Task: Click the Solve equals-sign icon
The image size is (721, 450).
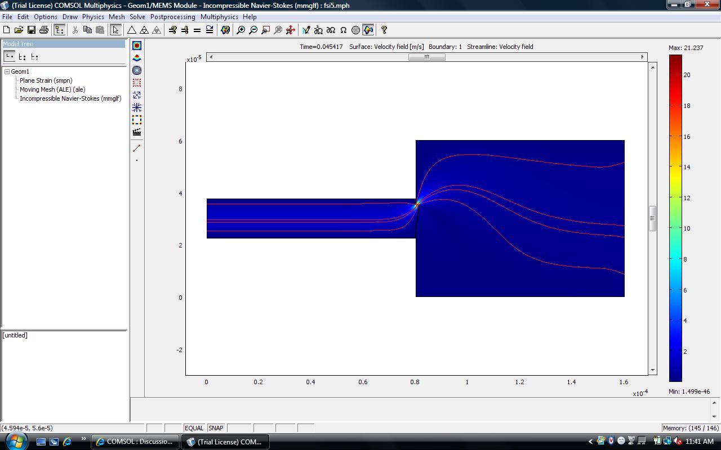Action: [197, 30]
